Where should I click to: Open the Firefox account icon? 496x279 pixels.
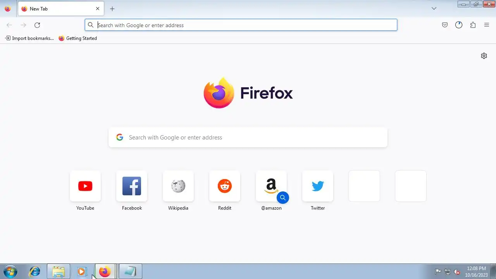[x=459, y=25]
